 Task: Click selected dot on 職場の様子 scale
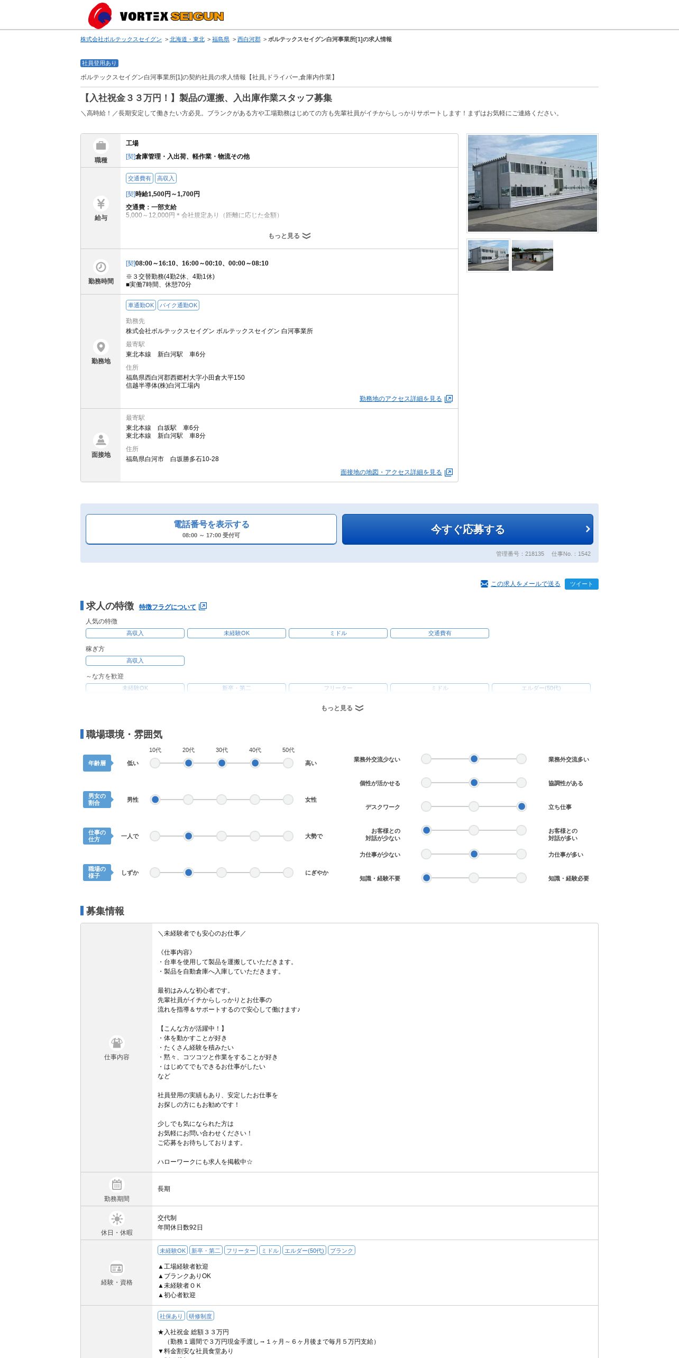(x=188, y=873)
